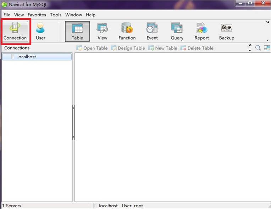Click the Report toolbar icon

point(201,31)
